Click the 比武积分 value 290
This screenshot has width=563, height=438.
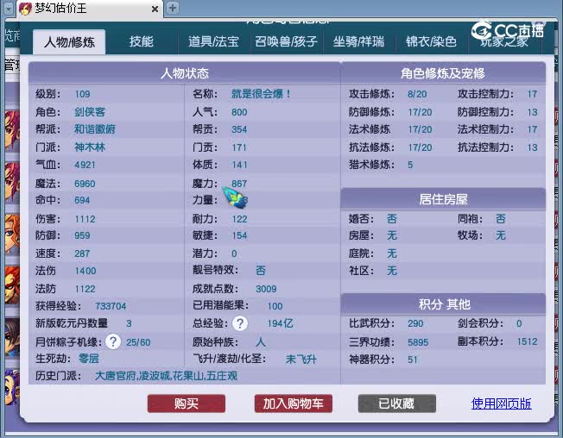click(x=415, y=323)
